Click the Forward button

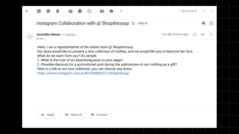click(99, 115)
